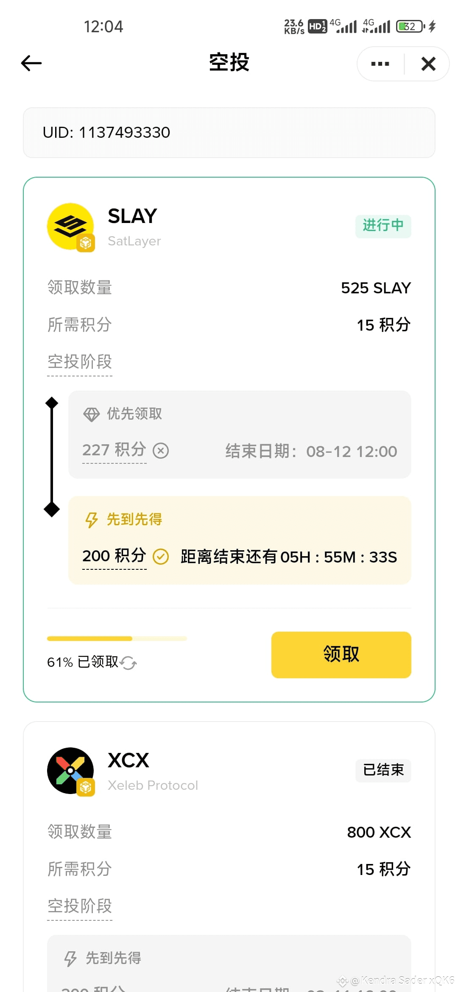Close the airdrop mini program
Screen dimensions: 458x992
(428, 64)
